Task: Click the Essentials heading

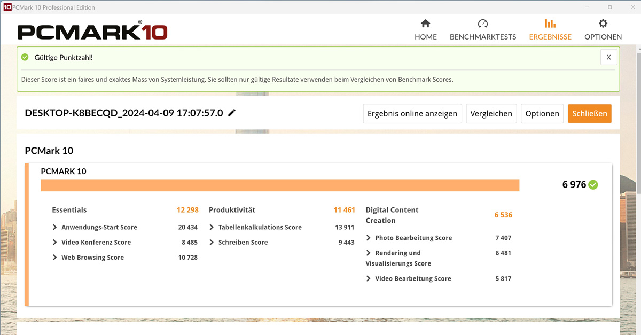Action: (69, 210)
